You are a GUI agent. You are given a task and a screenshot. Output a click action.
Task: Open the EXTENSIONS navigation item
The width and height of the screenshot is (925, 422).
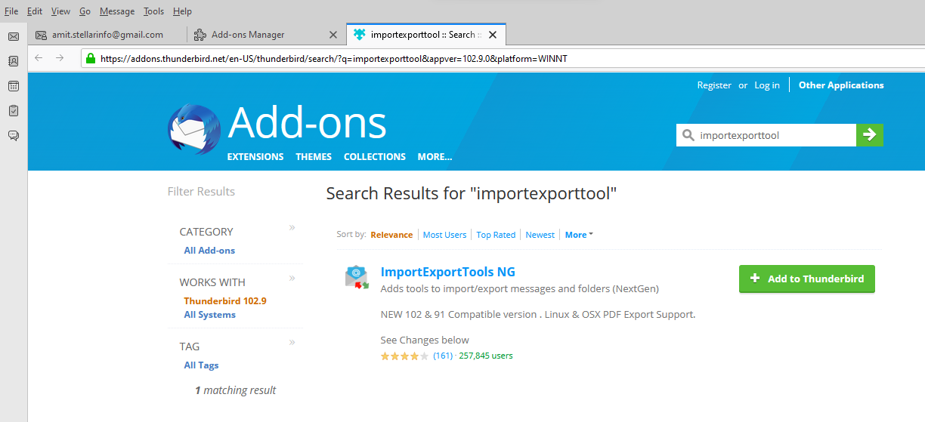pos(255,157)
